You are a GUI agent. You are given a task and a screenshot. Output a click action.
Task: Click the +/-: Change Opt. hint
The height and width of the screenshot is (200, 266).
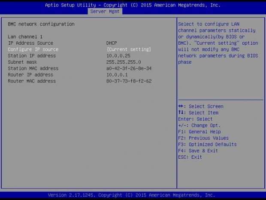199,125
